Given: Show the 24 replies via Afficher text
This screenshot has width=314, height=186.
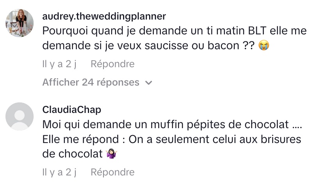Looking at the screenshot, I should click(x=91, y=82).
